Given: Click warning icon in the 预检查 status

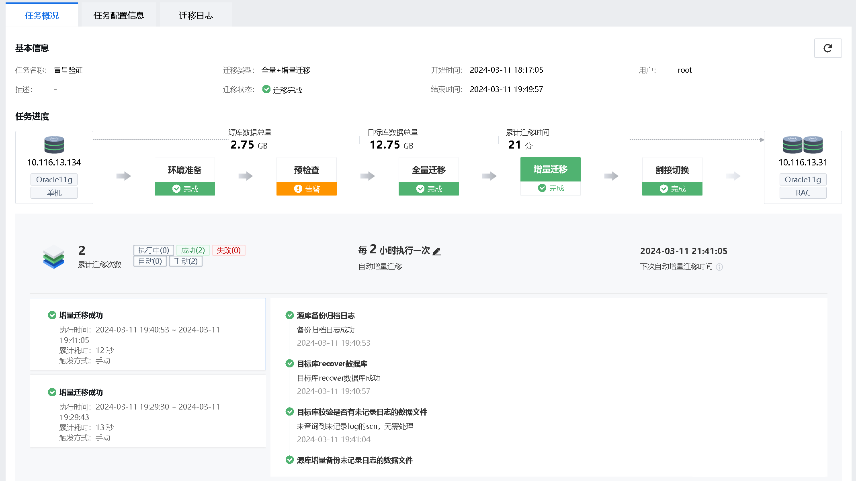Looking at the screenshot, I should [x=298, y=189].
